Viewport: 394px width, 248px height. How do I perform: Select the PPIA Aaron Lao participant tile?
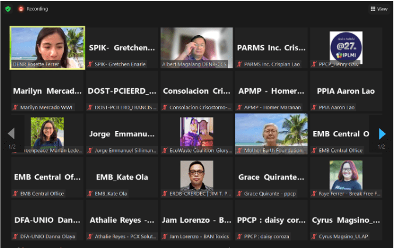tap(346, 91)
